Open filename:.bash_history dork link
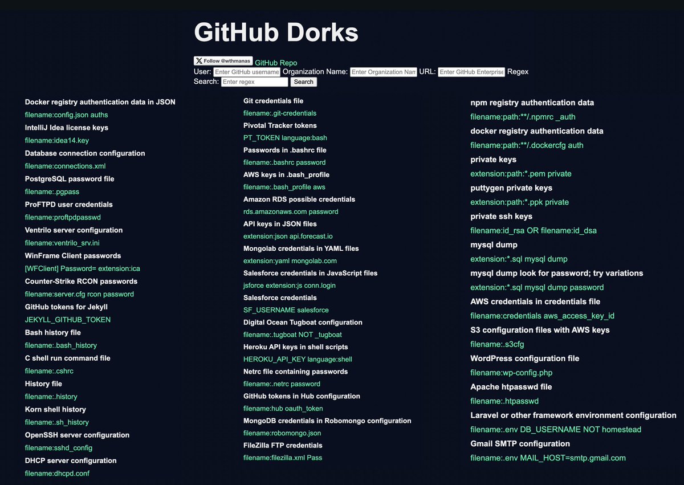 click(x=61, y=345)
